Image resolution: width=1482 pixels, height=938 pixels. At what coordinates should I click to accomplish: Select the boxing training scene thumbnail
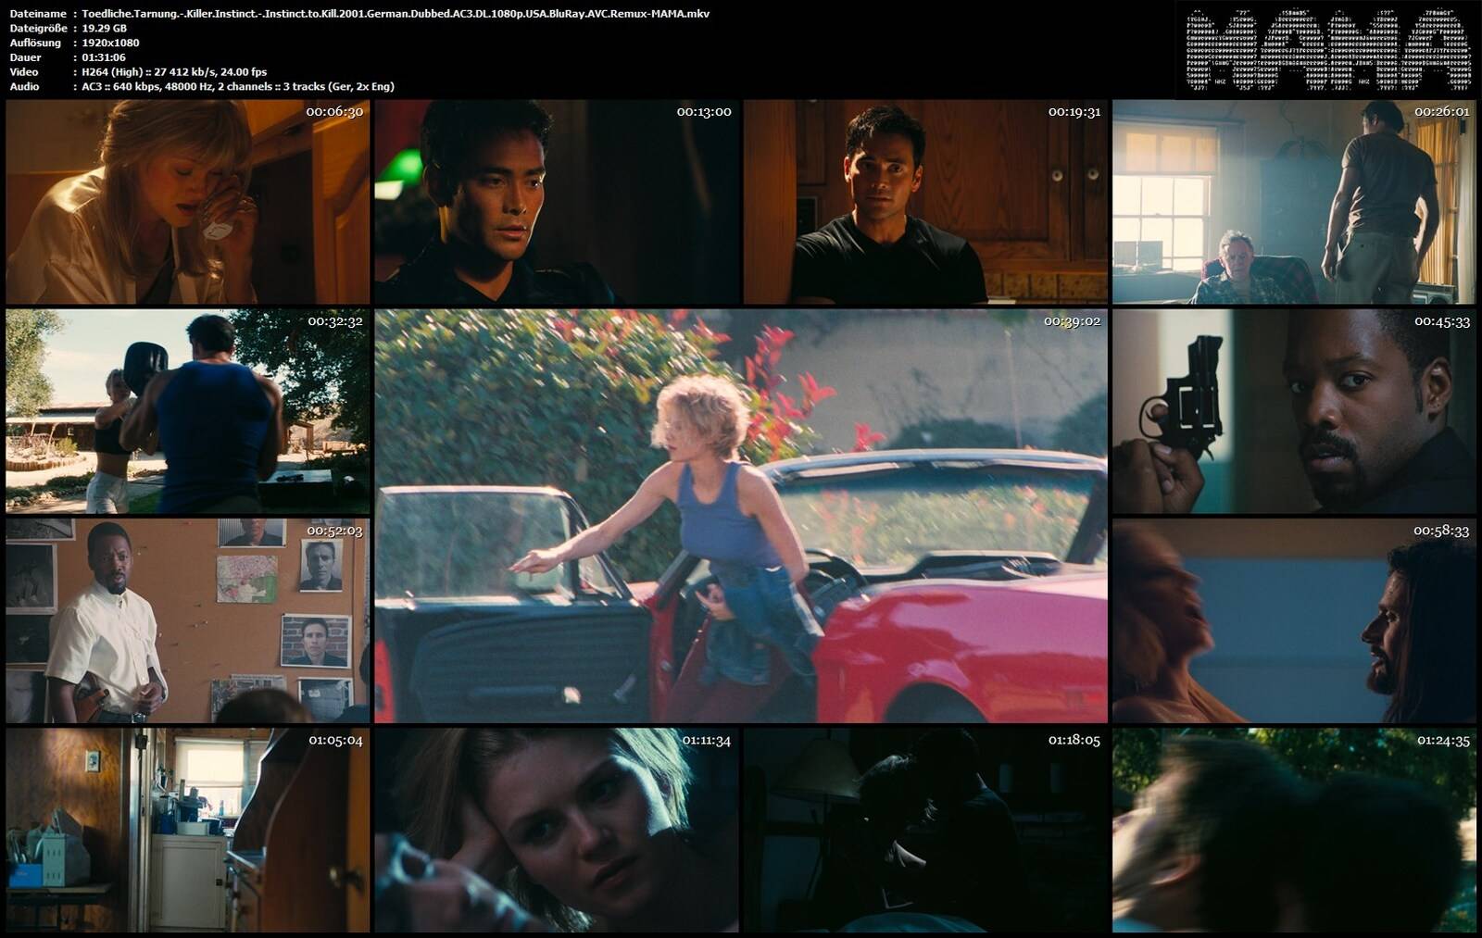tap(187, 411)
